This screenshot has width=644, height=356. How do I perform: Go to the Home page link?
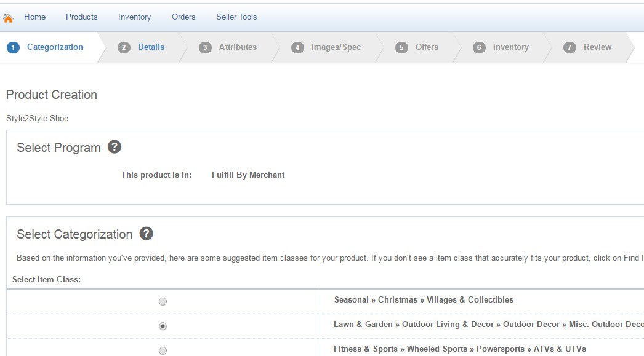[34, 17]
